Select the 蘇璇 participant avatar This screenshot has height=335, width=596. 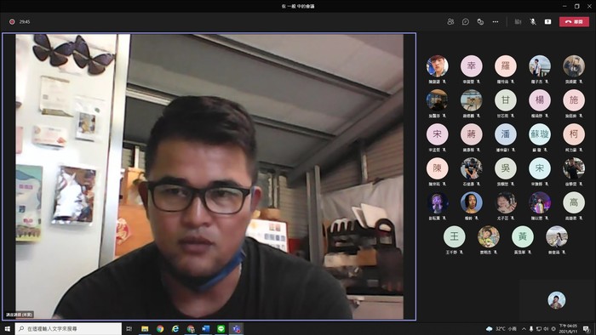540,134
